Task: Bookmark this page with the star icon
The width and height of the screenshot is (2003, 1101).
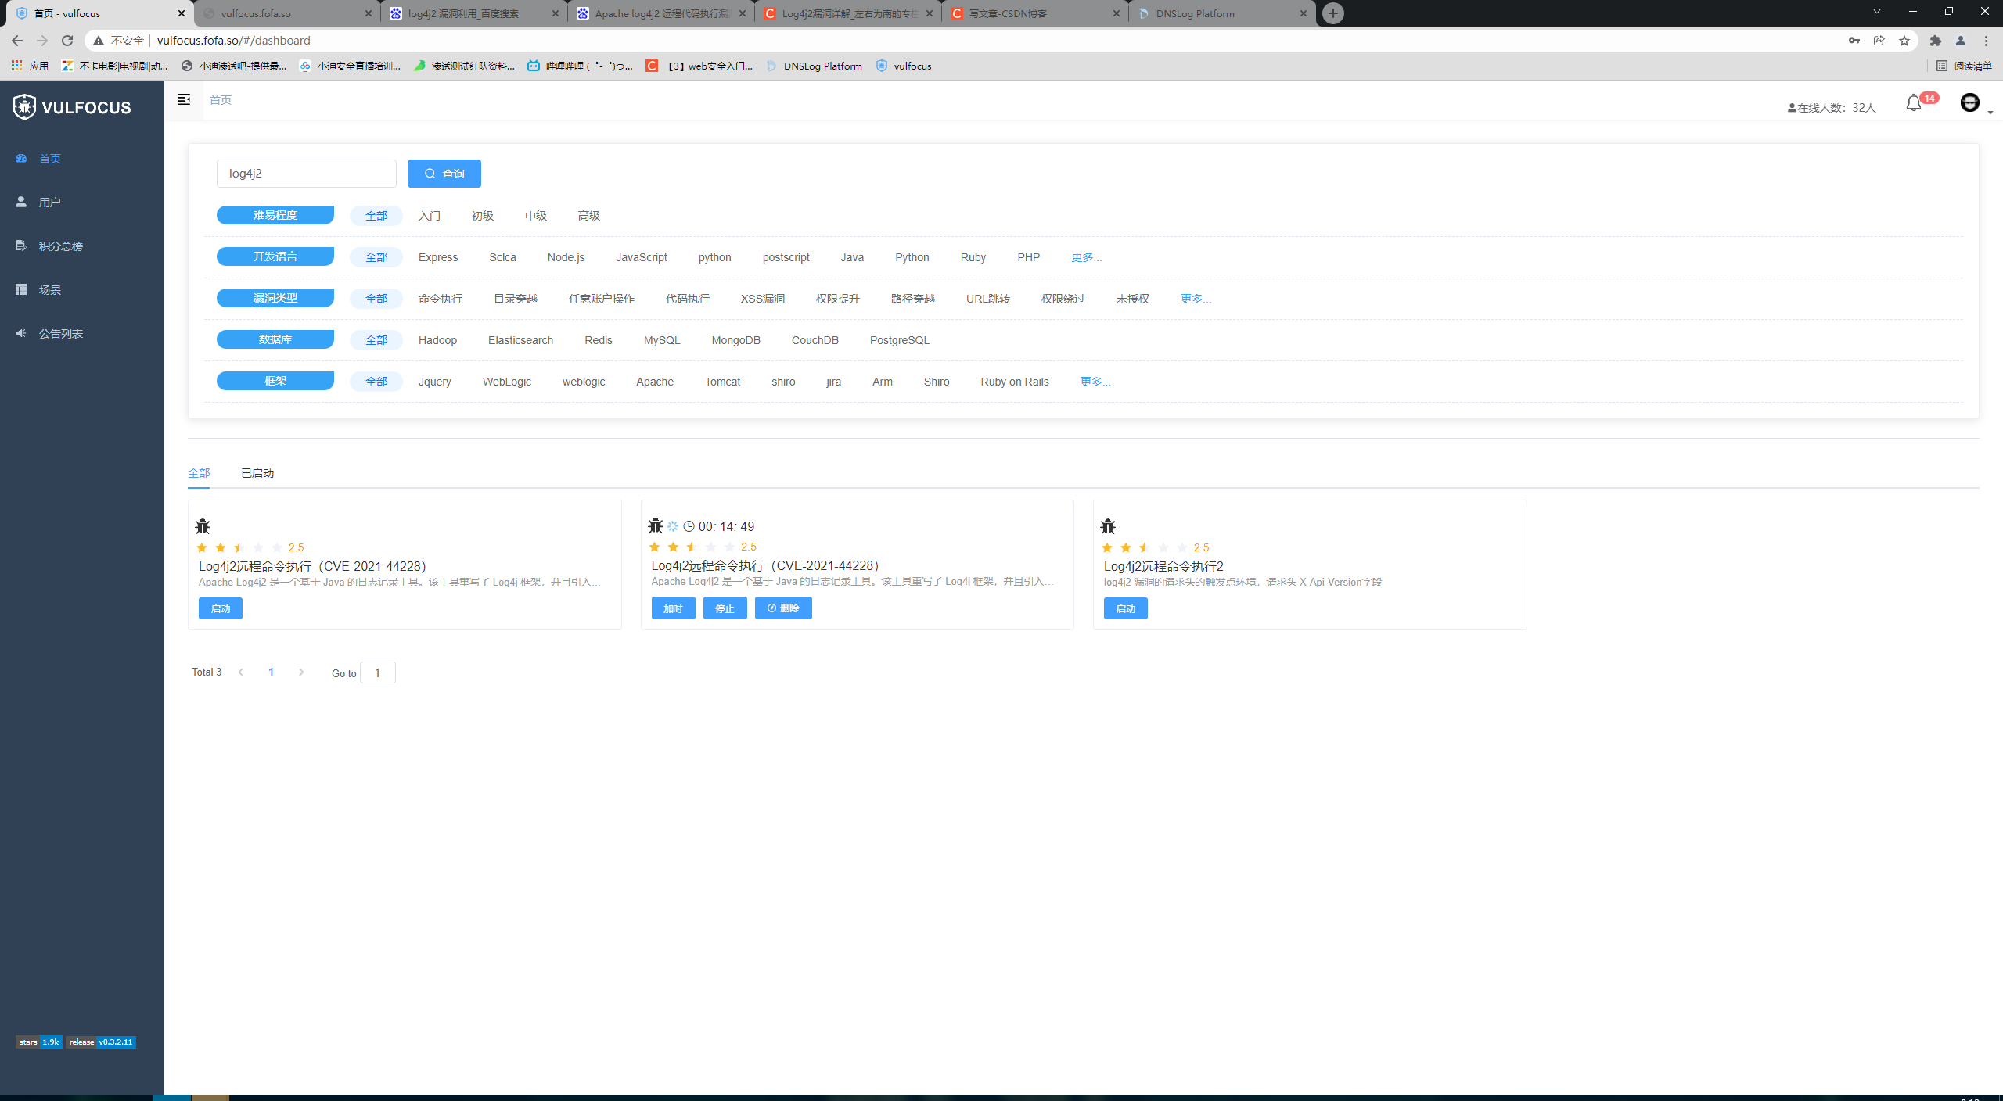Action: pos(1904,41)
